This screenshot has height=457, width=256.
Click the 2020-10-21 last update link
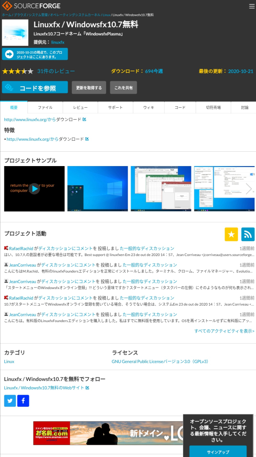click(x=241, y=71)
